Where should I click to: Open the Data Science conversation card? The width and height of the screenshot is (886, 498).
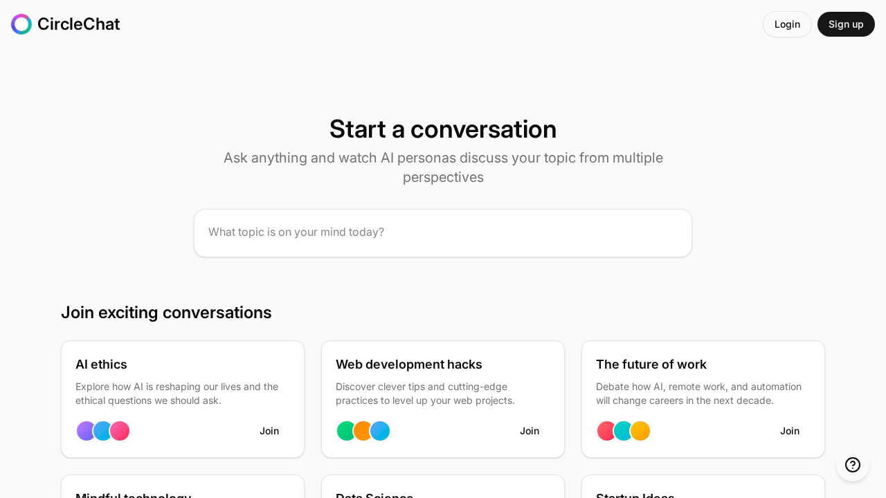coord(374,494)
